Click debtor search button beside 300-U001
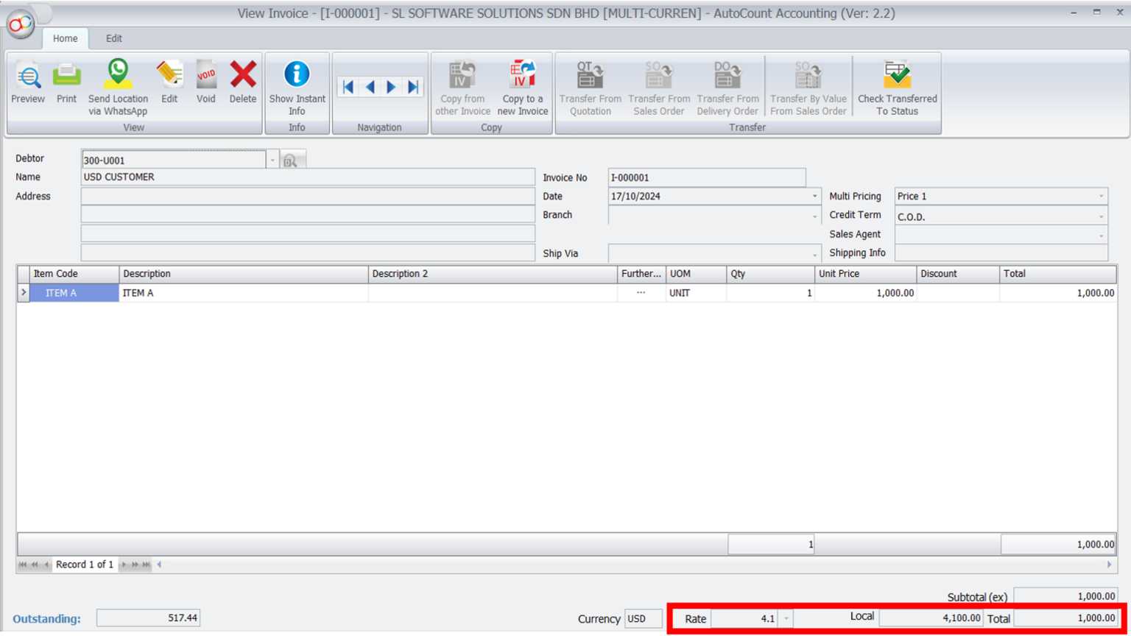Image resolution: width=1131 pixels, height=636 pixels. coord(291,160)
